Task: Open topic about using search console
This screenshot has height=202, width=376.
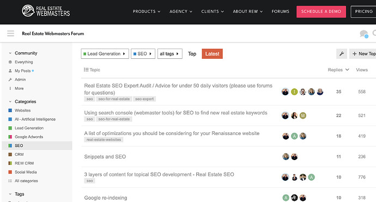Action: click(x=175, y=113)
